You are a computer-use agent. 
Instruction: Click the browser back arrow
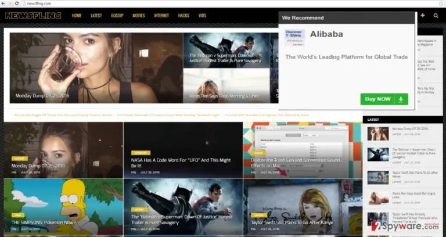pyautogui.click(x=3, y=3)
